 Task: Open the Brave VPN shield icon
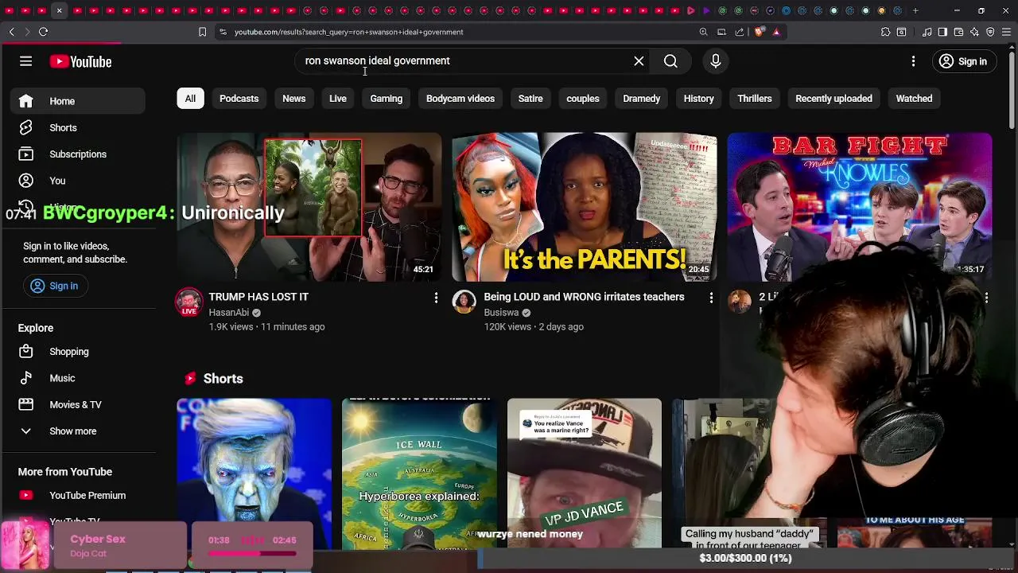(990, 32)
